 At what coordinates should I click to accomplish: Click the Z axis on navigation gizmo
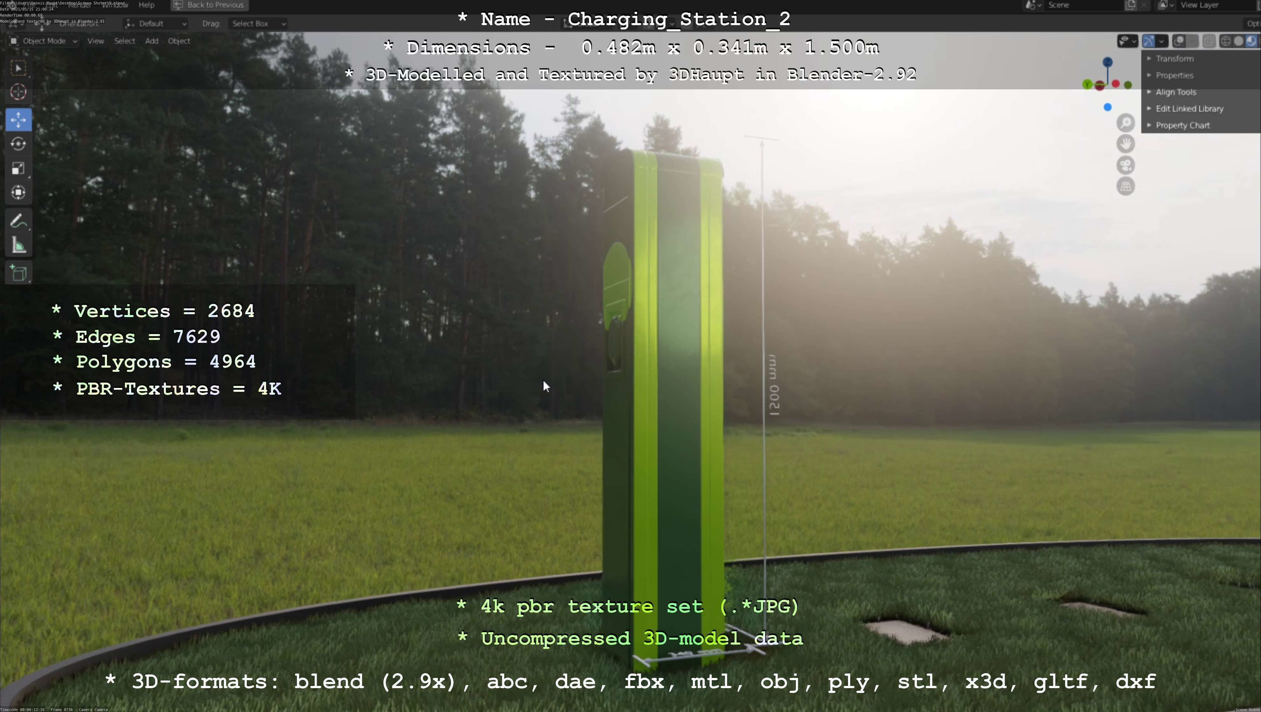pyautogui.click(x=1108, y=62)
